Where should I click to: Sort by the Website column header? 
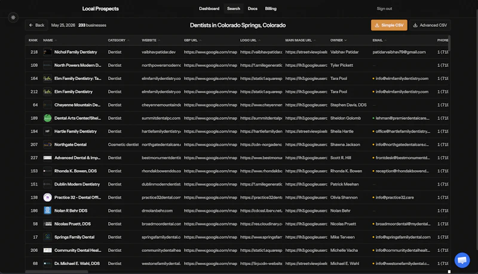tap(151, 40)
